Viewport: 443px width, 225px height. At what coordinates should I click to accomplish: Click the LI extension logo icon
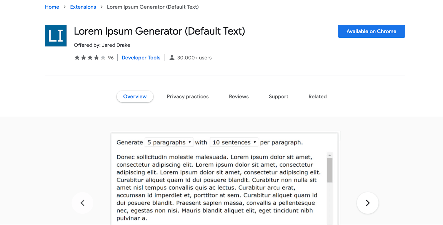tap(56, 35)
